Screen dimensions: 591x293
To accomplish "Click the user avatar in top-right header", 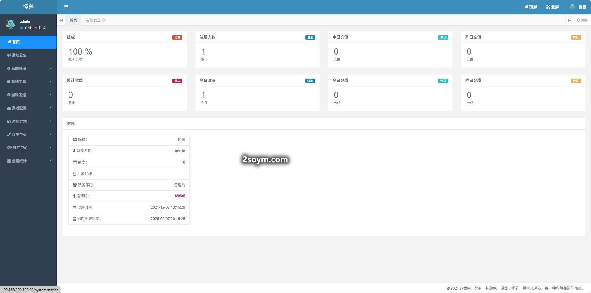I will 572,7.
